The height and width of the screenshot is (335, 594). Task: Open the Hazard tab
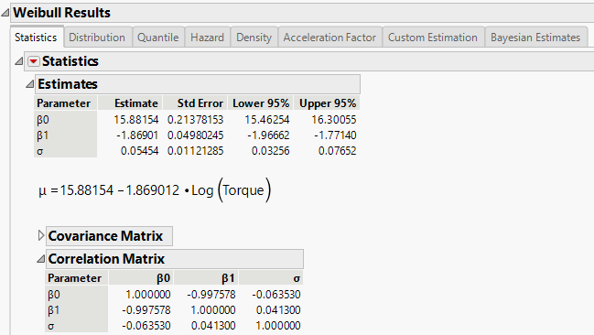click(x=207, y=38)
